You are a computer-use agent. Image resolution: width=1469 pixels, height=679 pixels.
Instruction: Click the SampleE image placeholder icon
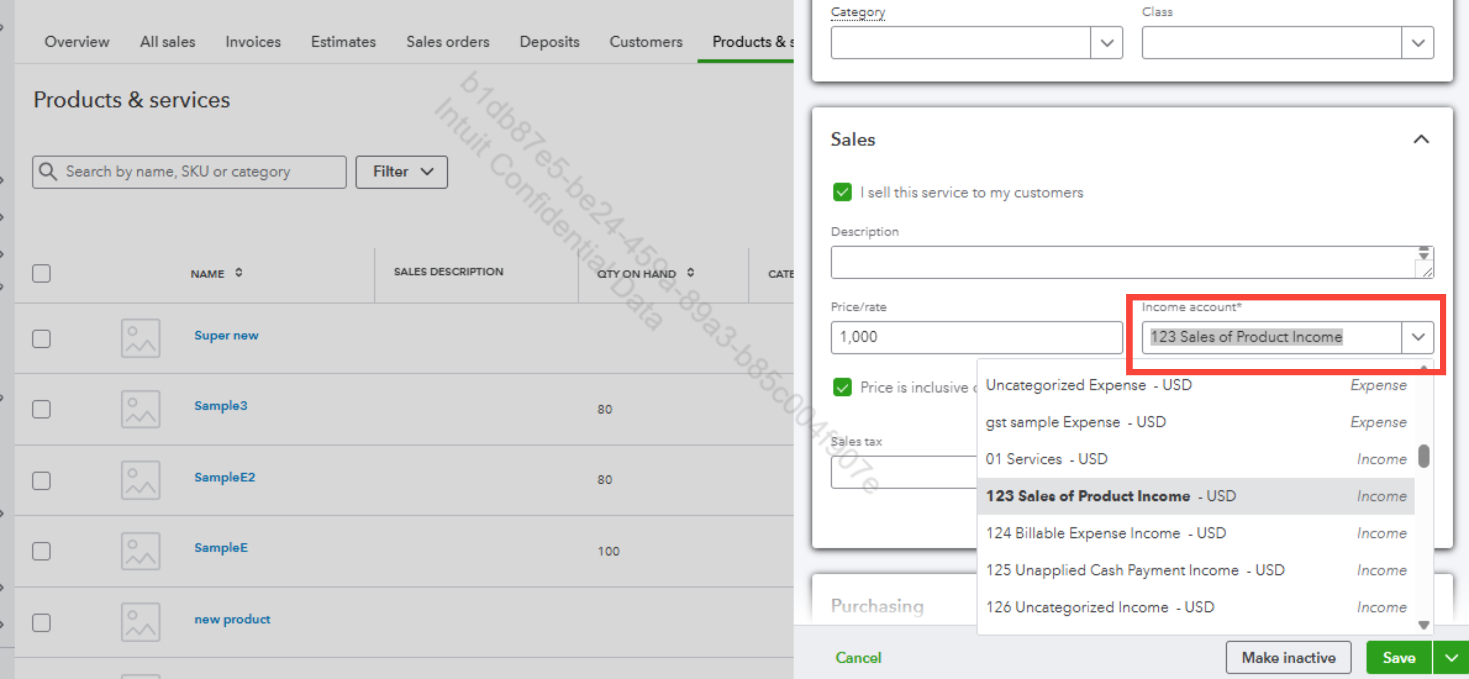click(x=140, y=551)
